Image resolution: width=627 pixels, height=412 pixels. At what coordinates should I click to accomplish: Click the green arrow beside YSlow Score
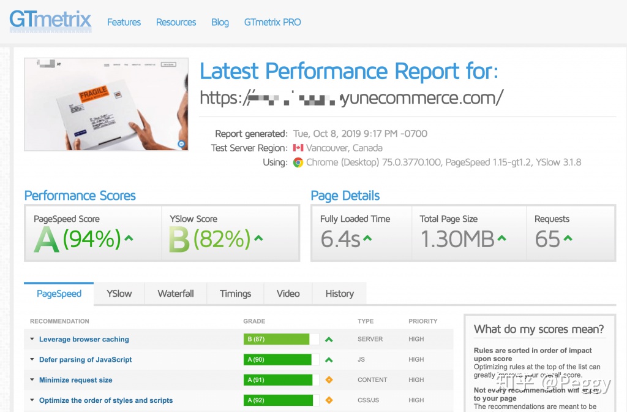click(x=258, y=238)
